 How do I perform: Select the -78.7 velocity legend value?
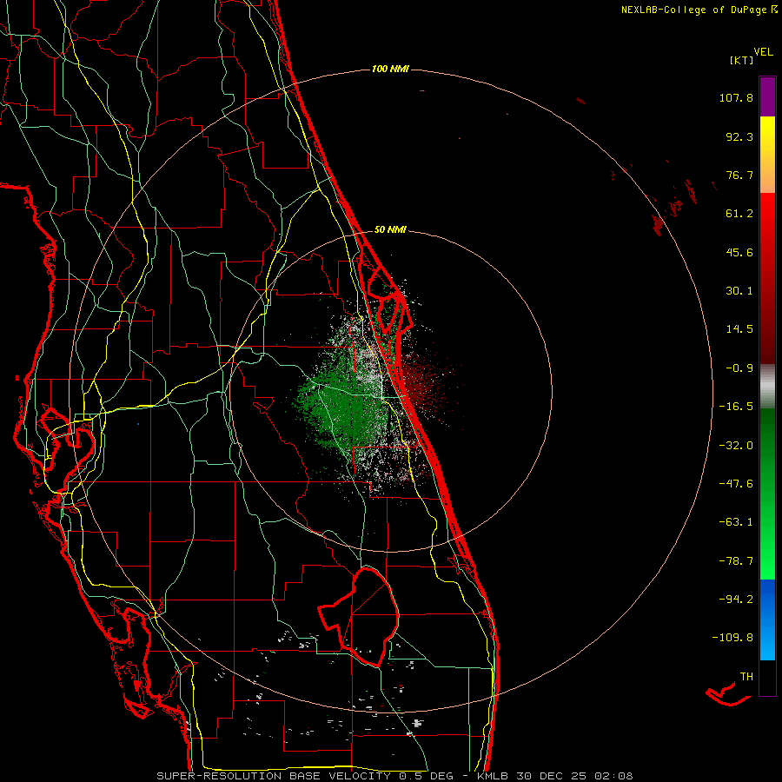(x=736, y=561)
